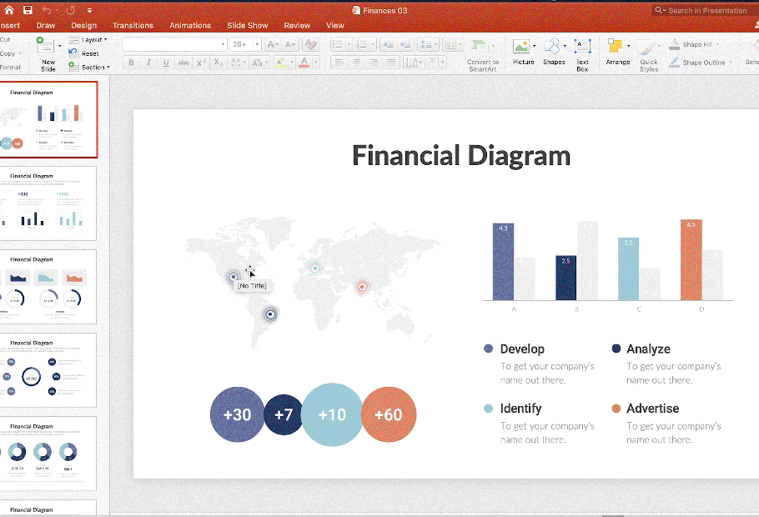Expand the Section dropdown

click(x=89, y=67)
